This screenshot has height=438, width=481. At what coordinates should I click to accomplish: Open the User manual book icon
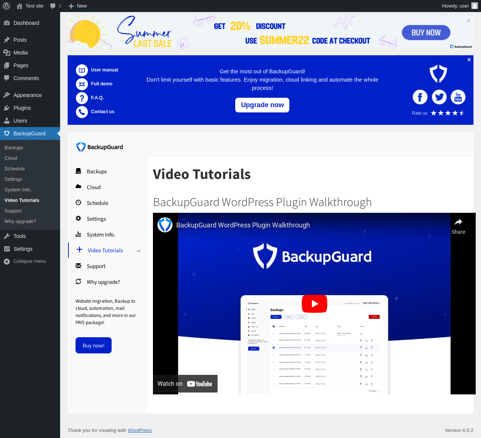(x=82, y=70)
